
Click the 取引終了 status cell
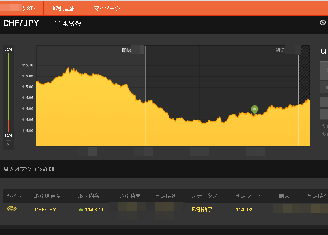[202, 210]
